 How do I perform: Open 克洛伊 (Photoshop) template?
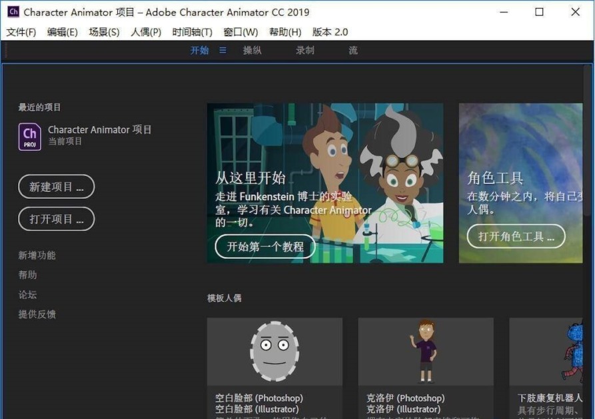405,398
